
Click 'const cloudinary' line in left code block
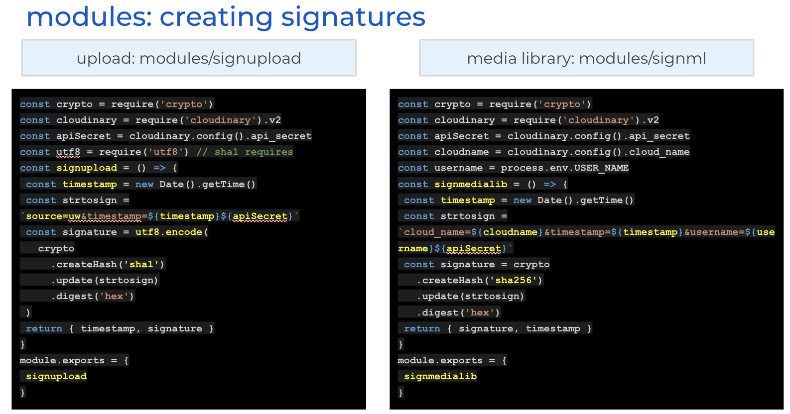[150, 120]
